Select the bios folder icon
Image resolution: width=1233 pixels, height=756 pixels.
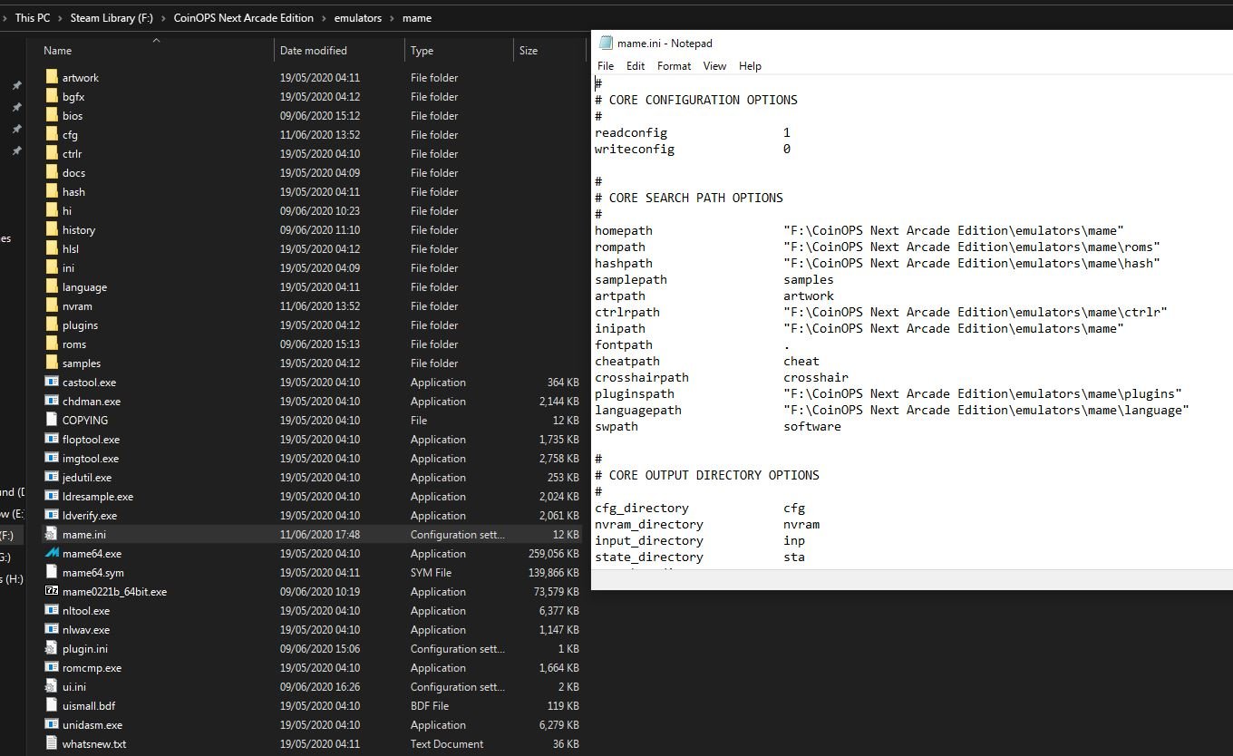point(52,115)
